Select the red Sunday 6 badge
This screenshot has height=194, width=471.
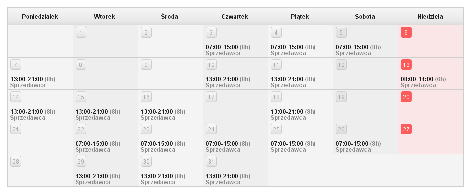coord(406,32)
